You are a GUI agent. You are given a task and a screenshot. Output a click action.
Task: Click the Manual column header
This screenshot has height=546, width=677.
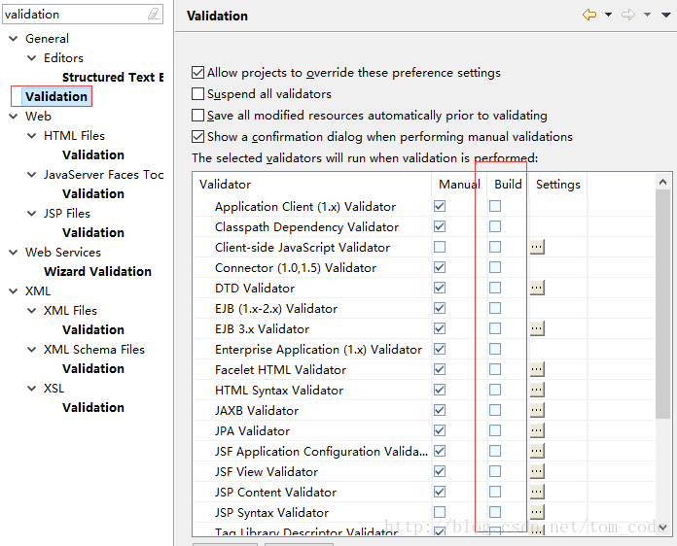point(459,185)
